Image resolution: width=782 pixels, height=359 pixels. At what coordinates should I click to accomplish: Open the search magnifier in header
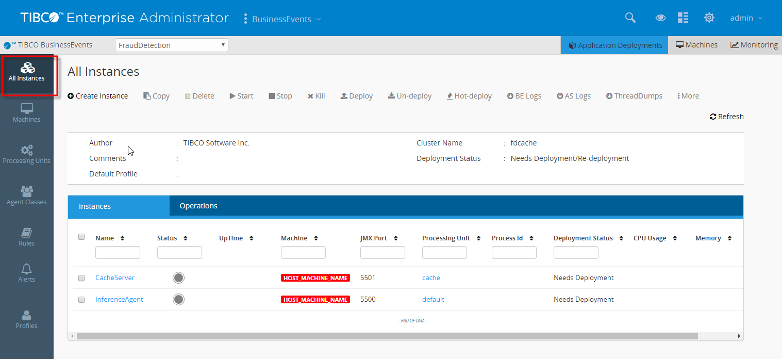coord(630,18)
